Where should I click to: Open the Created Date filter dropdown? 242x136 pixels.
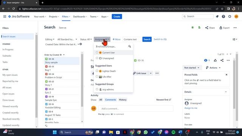(62, 44)
